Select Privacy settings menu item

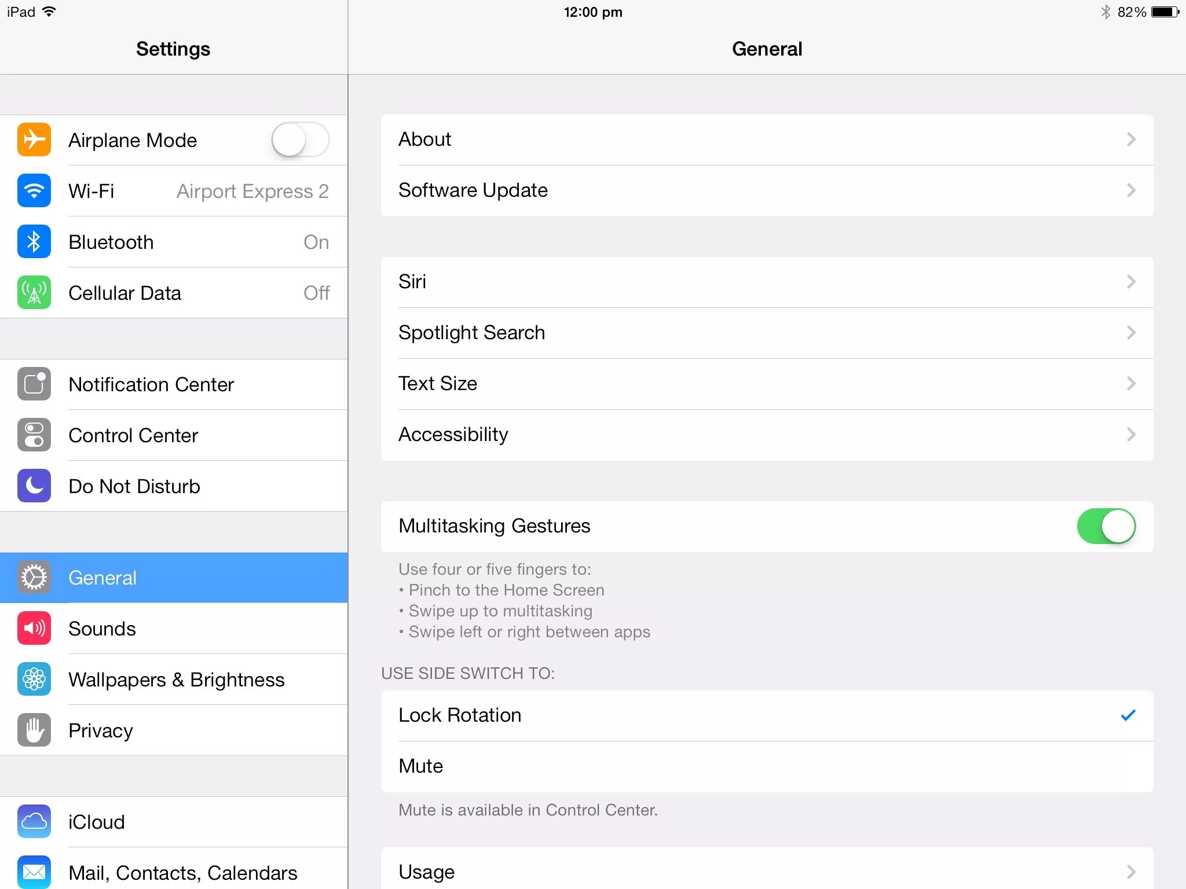tap(174, 730)
